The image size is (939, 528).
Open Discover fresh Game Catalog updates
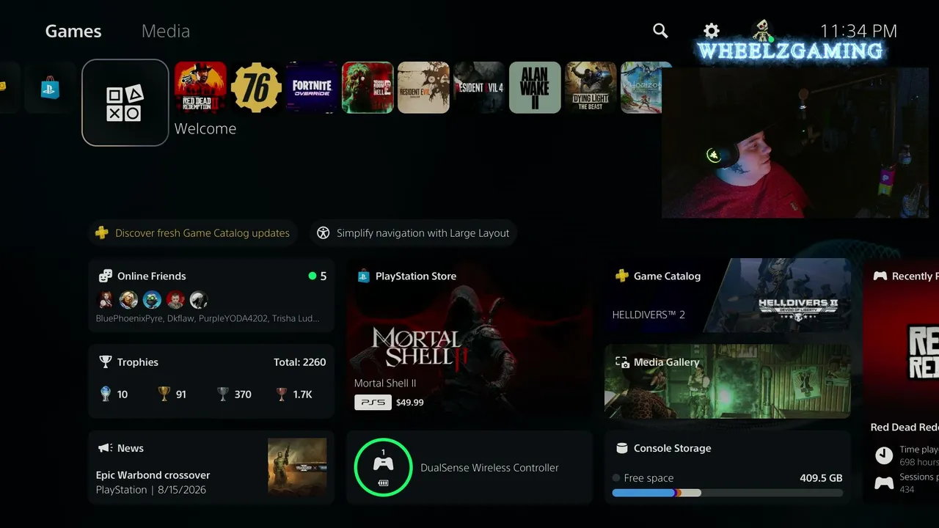click(x=193, y=233)
